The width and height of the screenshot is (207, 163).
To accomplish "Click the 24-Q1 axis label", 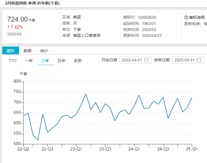I will coord(134,149).
